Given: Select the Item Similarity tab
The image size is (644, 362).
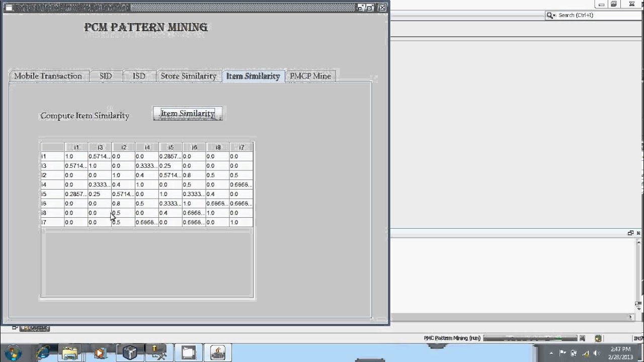Looking at the screenshot, I should tap(253, 76).
